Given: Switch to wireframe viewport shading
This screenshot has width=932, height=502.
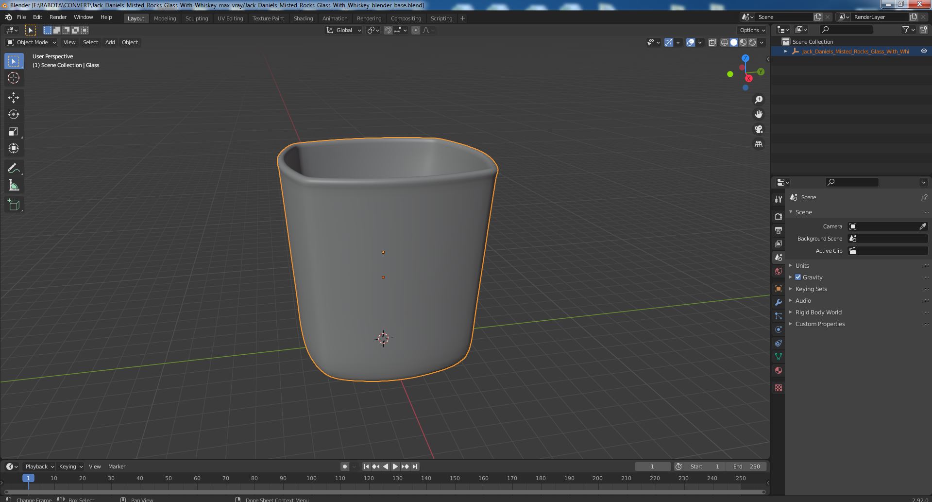Looking at the screenshot, I should (725, 42).
